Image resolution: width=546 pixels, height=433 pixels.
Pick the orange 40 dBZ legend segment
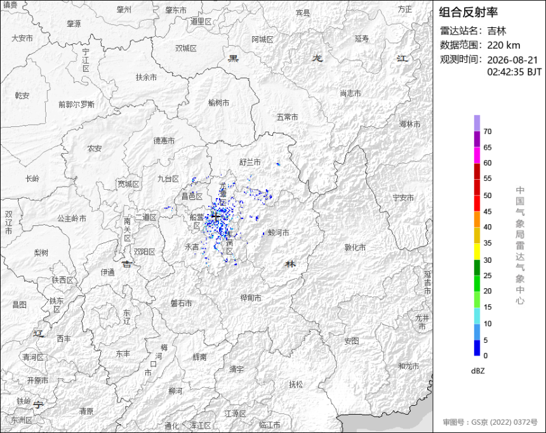point(477,219)
